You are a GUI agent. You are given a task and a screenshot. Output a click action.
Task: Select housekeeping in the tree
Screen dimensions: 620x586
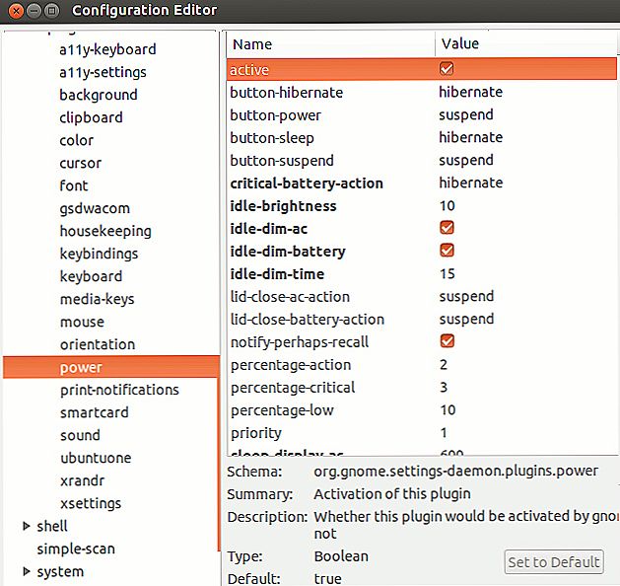coord(105,231)
